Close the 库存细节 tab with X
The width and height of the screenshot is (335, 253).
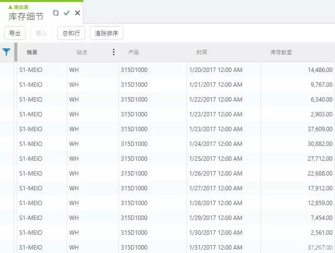77,13
